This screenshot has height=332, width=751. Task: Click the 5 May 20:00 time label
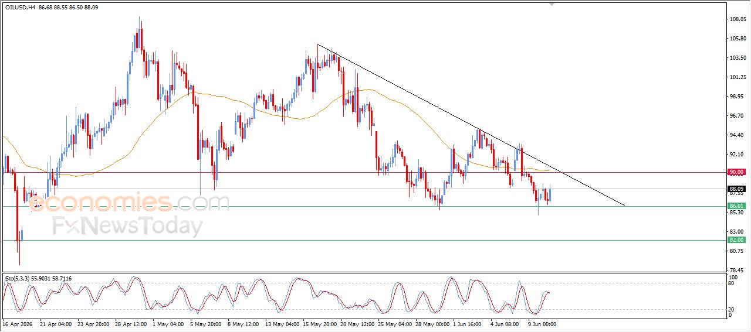click(206, 324)
